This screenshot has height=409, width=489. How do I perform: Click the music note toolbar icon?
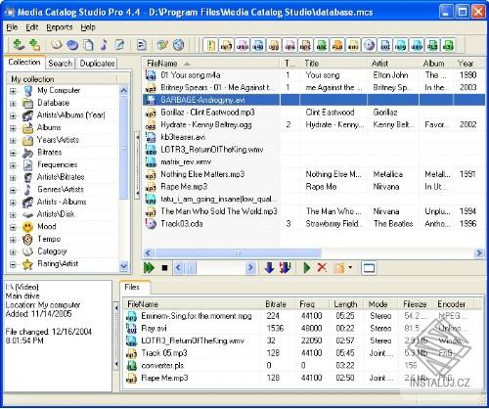tap(104, 45)
